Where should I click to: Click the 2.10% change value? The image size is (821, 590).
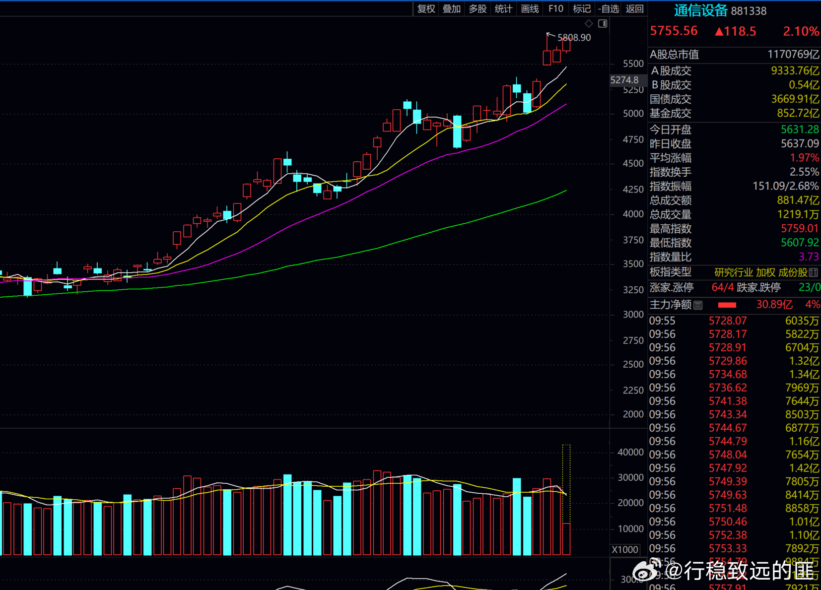pyautogui.click(x=801, y=31)
